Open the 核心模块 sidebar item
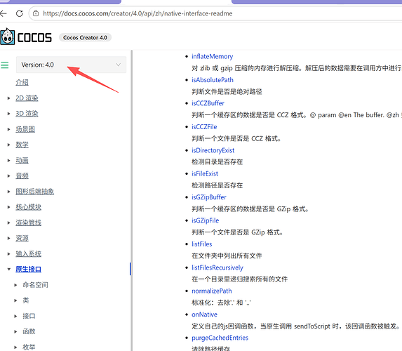This screenshot has height=351, width=402. pyautogui.click(x=29, y=207)
